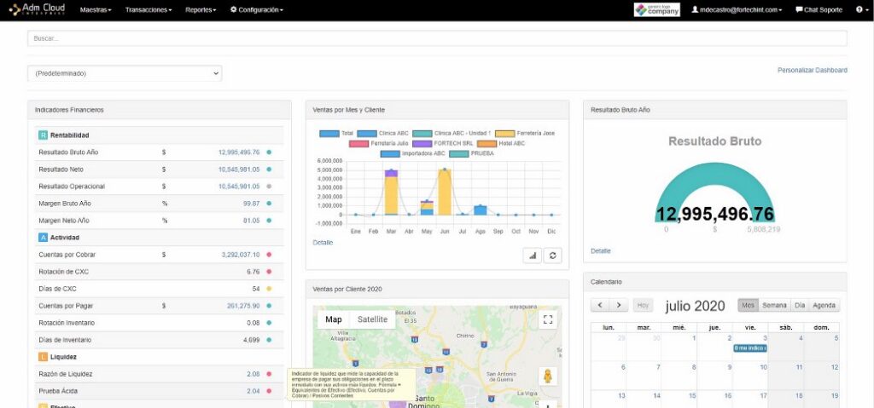
Task: Open Detalle link under Resultado Bruto gauge
Action: click(x=600, y=250)
